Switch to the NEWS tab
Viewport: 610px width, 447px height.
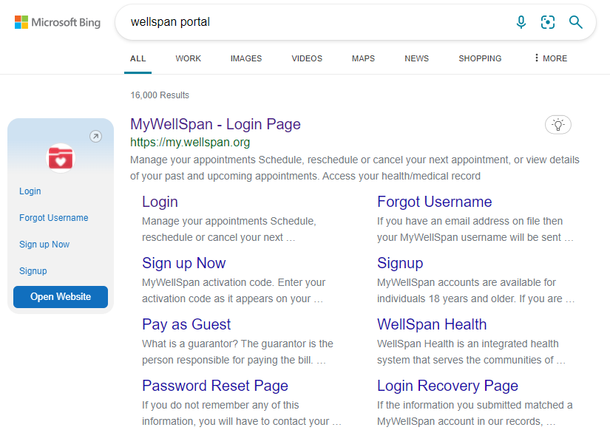click(x=416, y=58)
